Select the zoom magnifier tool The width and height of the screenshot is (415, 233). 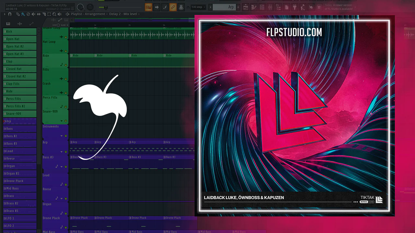coord(54,14)
